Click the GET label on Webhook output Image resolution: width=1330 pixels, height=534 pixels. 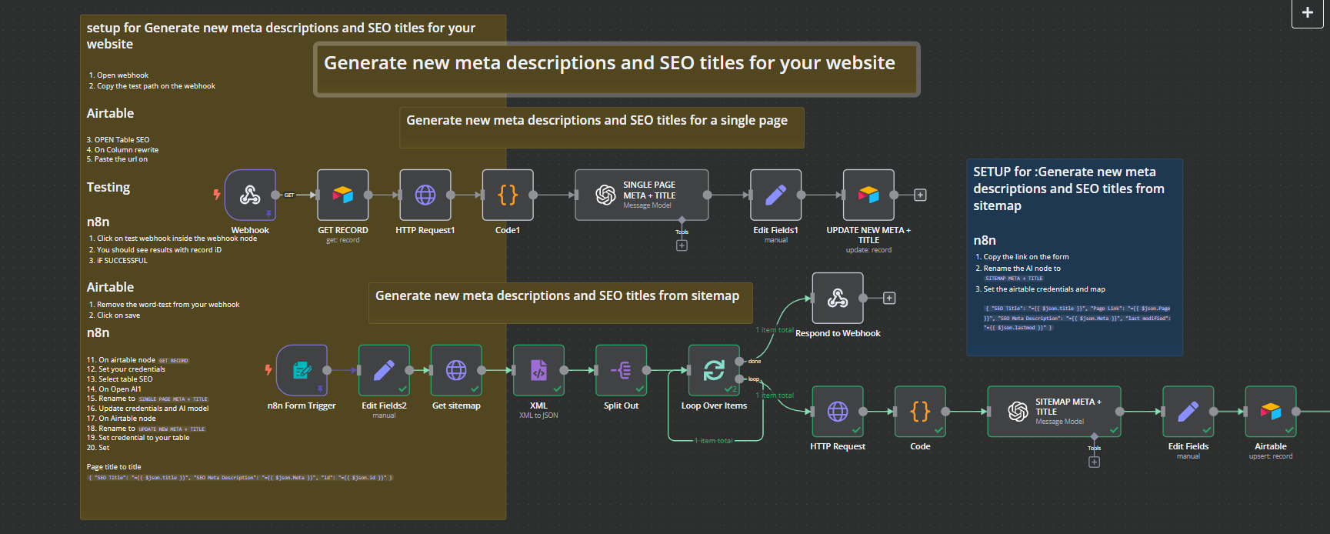[289, 195]
